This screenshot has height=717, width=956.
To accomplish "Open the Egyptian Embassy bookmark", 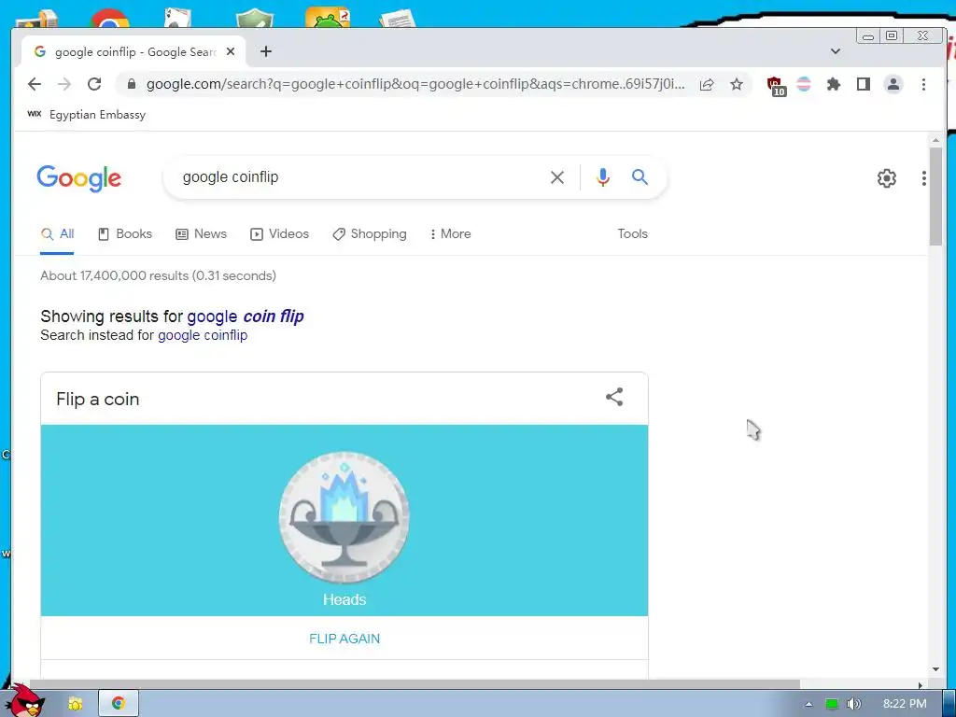I will [x=87, y=115].
